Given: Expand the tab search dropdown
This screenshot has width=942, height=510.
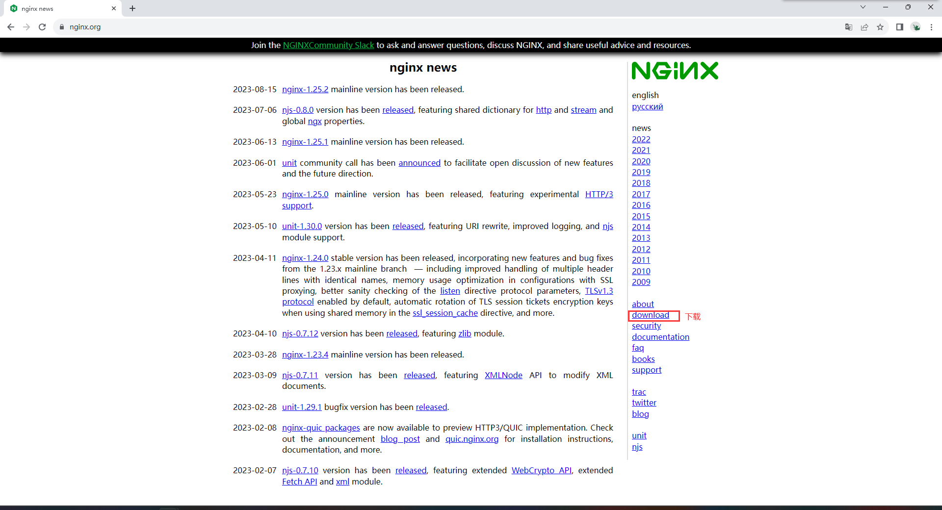Looking at the screenshot, I should pos(863,7).
